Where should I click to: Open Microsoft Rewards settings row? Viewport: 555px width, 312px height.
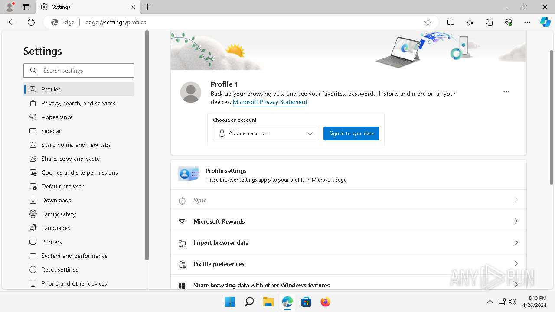(349, 221)
